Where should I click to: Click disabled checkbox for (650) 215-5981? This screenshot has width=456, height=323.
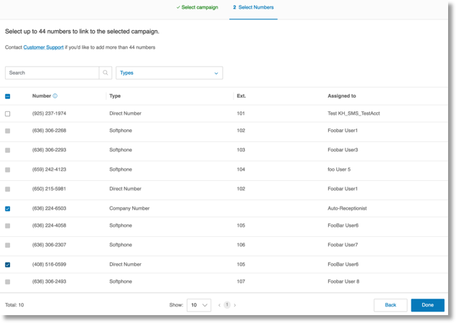pos(8,189)
